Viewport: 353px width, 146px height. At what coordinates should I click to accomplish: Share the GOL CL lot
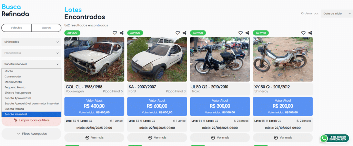[x=122, y=33]
